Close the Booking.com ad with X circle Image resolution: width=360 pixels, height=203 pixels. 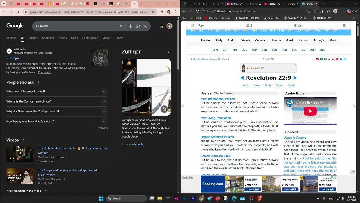click(x=353, y=172)
